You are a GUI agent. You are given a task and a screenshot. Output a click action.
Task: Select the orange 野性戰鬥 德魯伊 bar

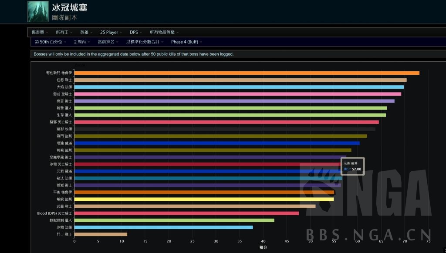247,73
